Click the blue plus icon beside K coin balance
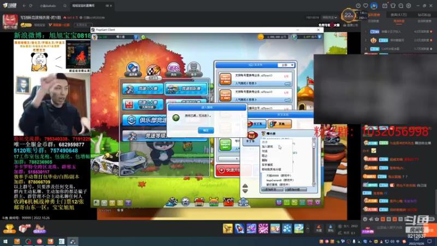The height and width of the screenshot is (246, 437). [320, 37]
